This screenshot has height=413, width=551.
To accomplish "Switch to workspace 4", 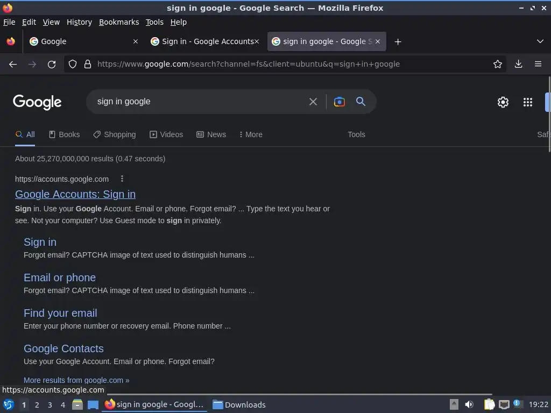I will pos(63,405).
